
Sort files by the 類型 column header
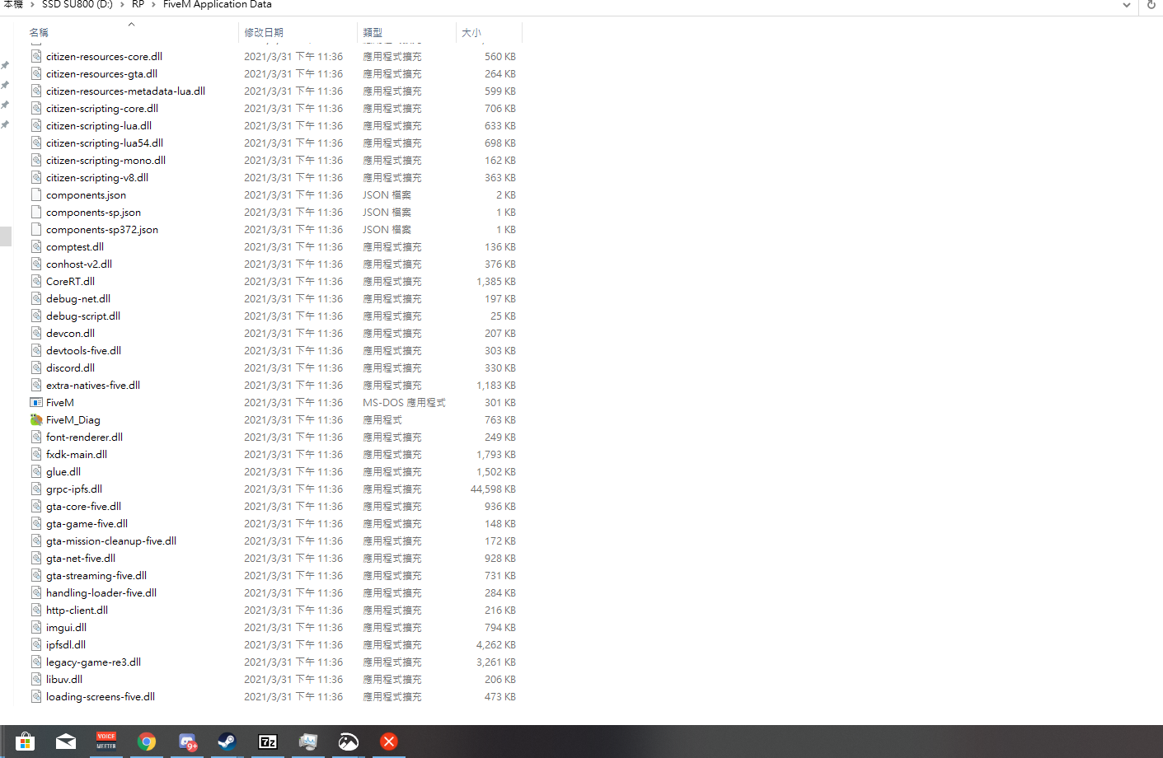point(373,32)
